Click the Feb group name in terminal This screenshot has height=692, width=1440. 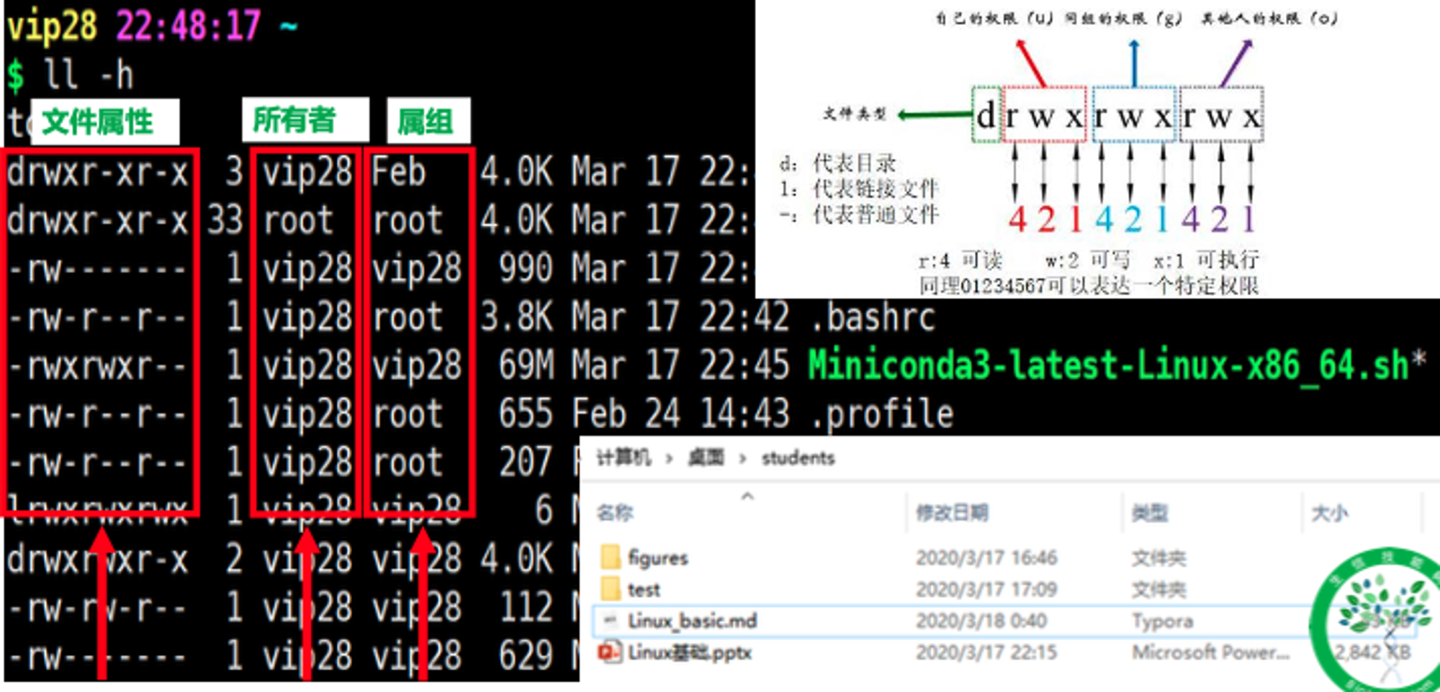[399, 172]
